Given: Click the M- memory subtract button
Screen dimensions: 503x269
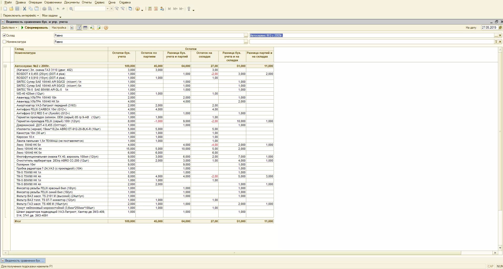Looking at the screenshot, I should [x=181, y=9].
